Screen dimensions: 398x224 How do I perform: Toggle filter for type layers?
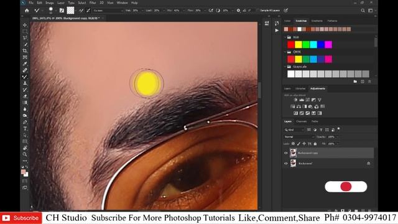coord(321,130)
